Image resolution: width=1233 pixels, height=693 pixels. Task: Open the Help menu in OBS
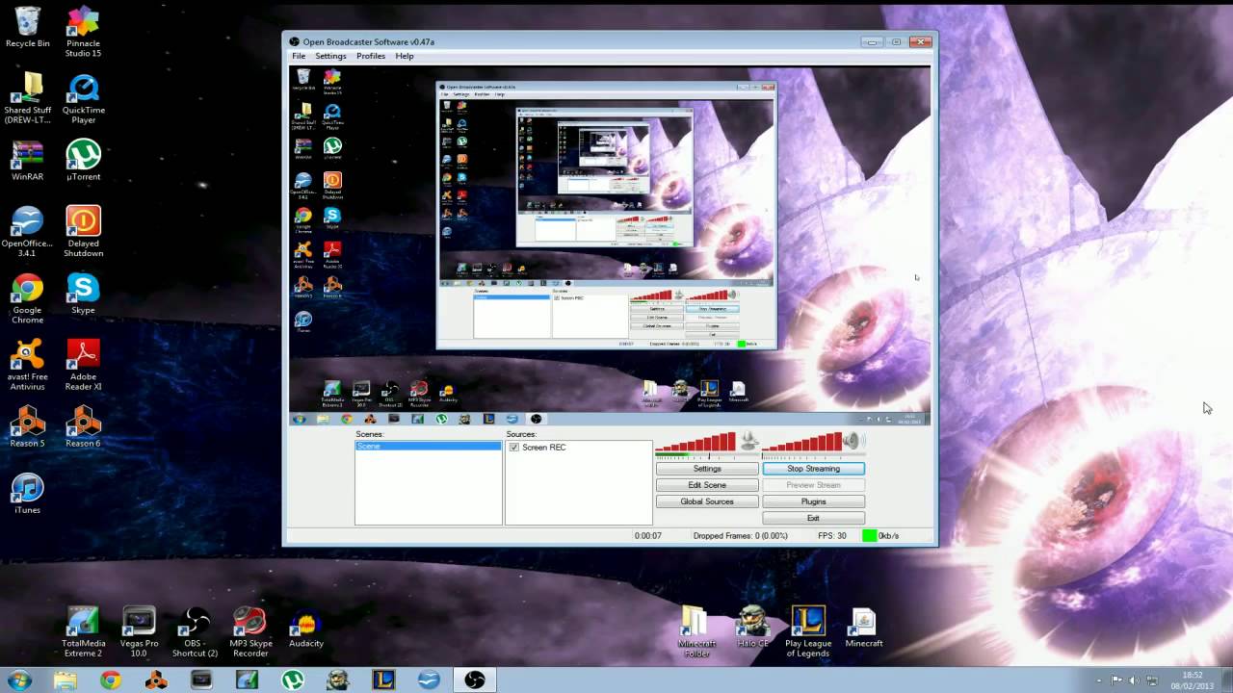tap(405, 56)
